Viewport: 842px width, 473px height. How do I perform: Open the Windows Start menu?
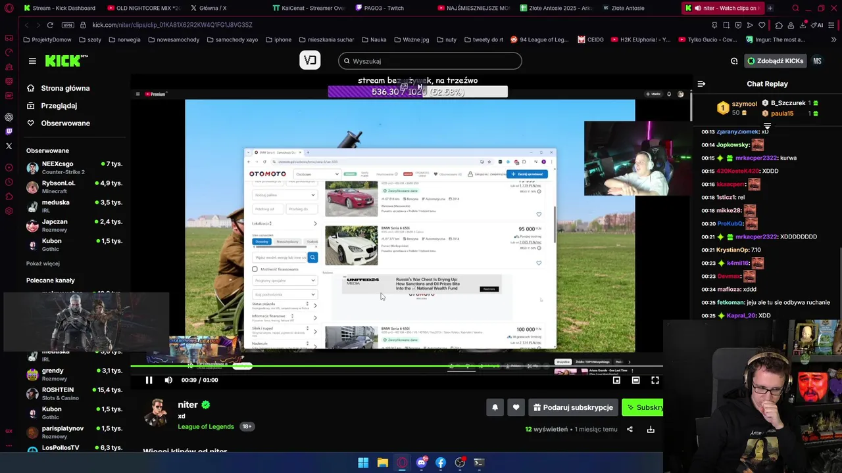pos(363,462)
